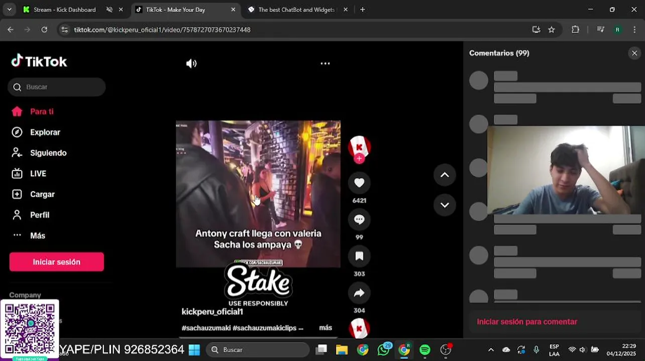The width and height of the screenshot is (645, 361).
Task: Close the Comentarios panel
Action: pyautogui.click(x=634, y=53)
